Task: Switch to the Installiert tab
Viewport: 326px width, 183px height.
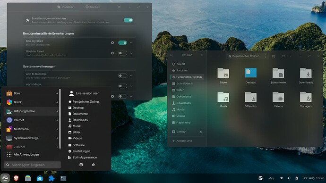Action: [66, 7]
